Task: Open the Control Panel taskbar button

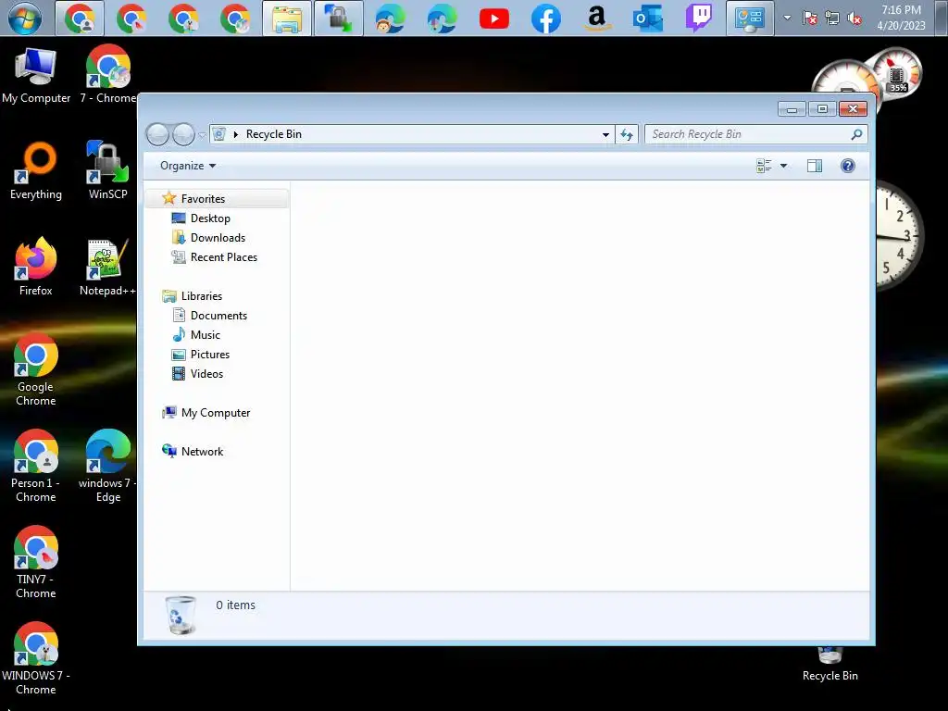Action: pos(750,19)
